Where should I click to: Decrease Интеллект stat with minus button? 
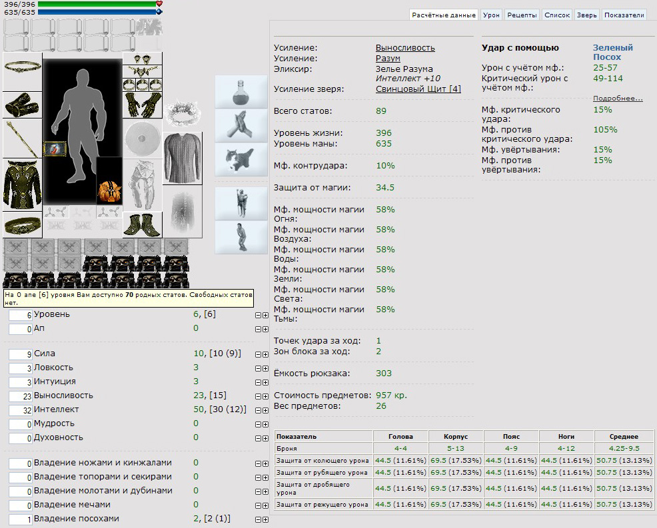(258, 410)
